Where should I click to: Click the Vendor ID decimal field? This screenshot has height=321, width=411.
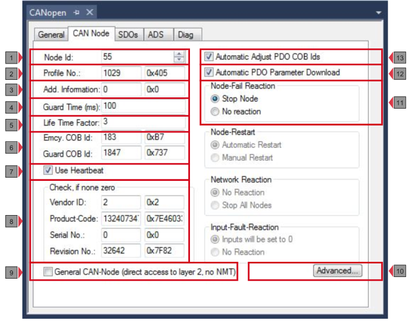121,203
